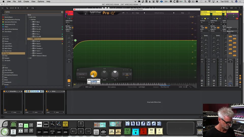Select stereo placement for band 1
This screenshot has width=244, height=137.
click(x=127, y=74)
